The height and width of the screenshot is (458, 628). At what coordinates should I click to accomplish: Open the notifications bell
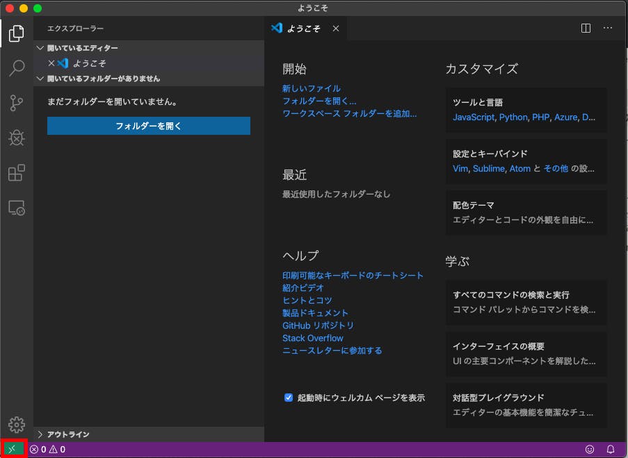click(610, 449)
